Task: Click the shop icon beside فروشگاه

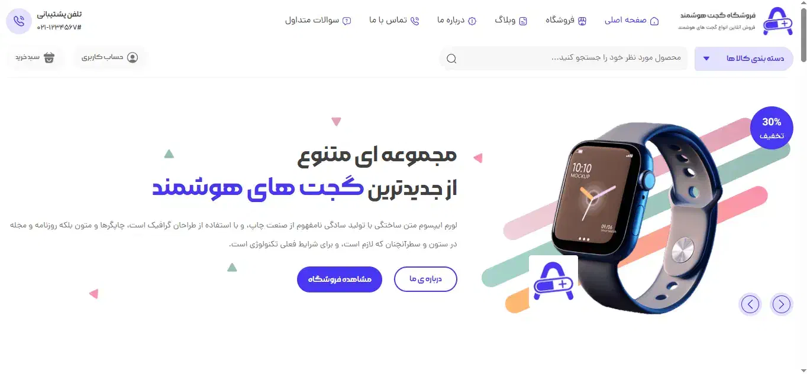Action: (x=582, y=21)
